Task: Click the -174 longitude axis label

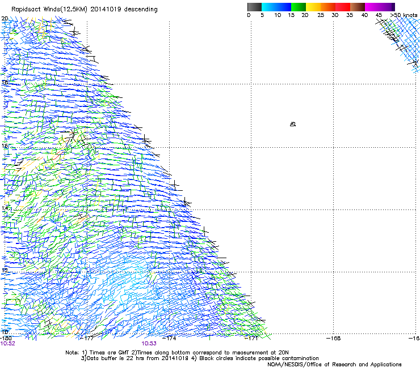Action: click(x=169, y=338)
